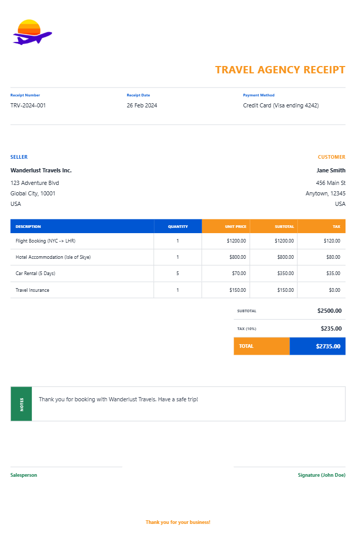Viewport: 356px width, 537px height.
Task: Select address 123 Adventure Blvd
Action: pyautogui.click(x=35, y=183)
